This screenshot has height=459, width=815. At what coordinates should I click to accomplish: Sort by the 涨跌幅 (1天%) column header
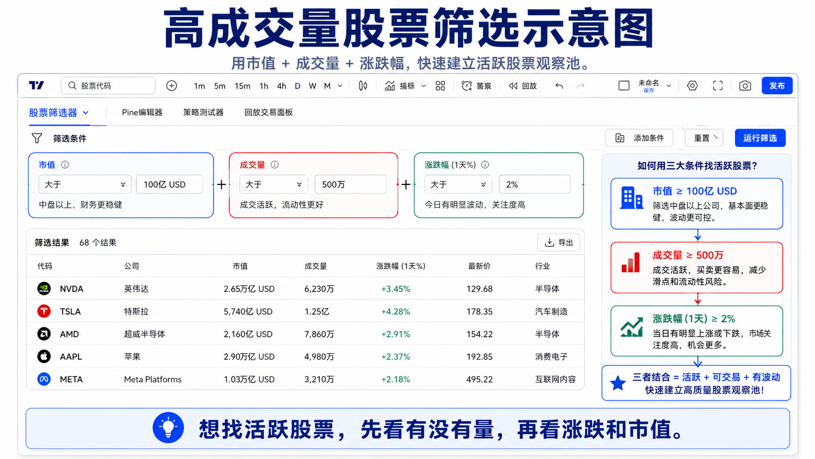pyautogui.click(x=401, y=266)
